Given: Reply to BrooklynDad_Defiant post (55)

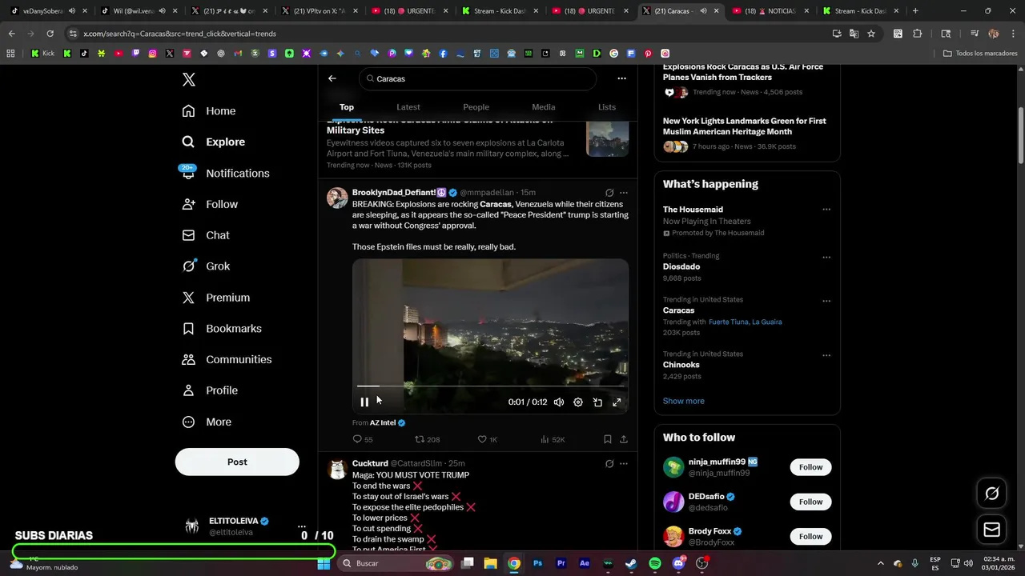Looking at the screenshot, I should (363, 439).
